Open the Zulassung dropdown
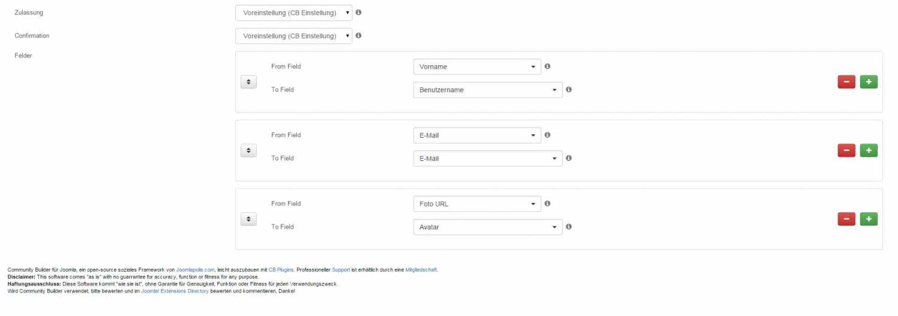Viewport: 898px width, 316px height. point(294,13)
